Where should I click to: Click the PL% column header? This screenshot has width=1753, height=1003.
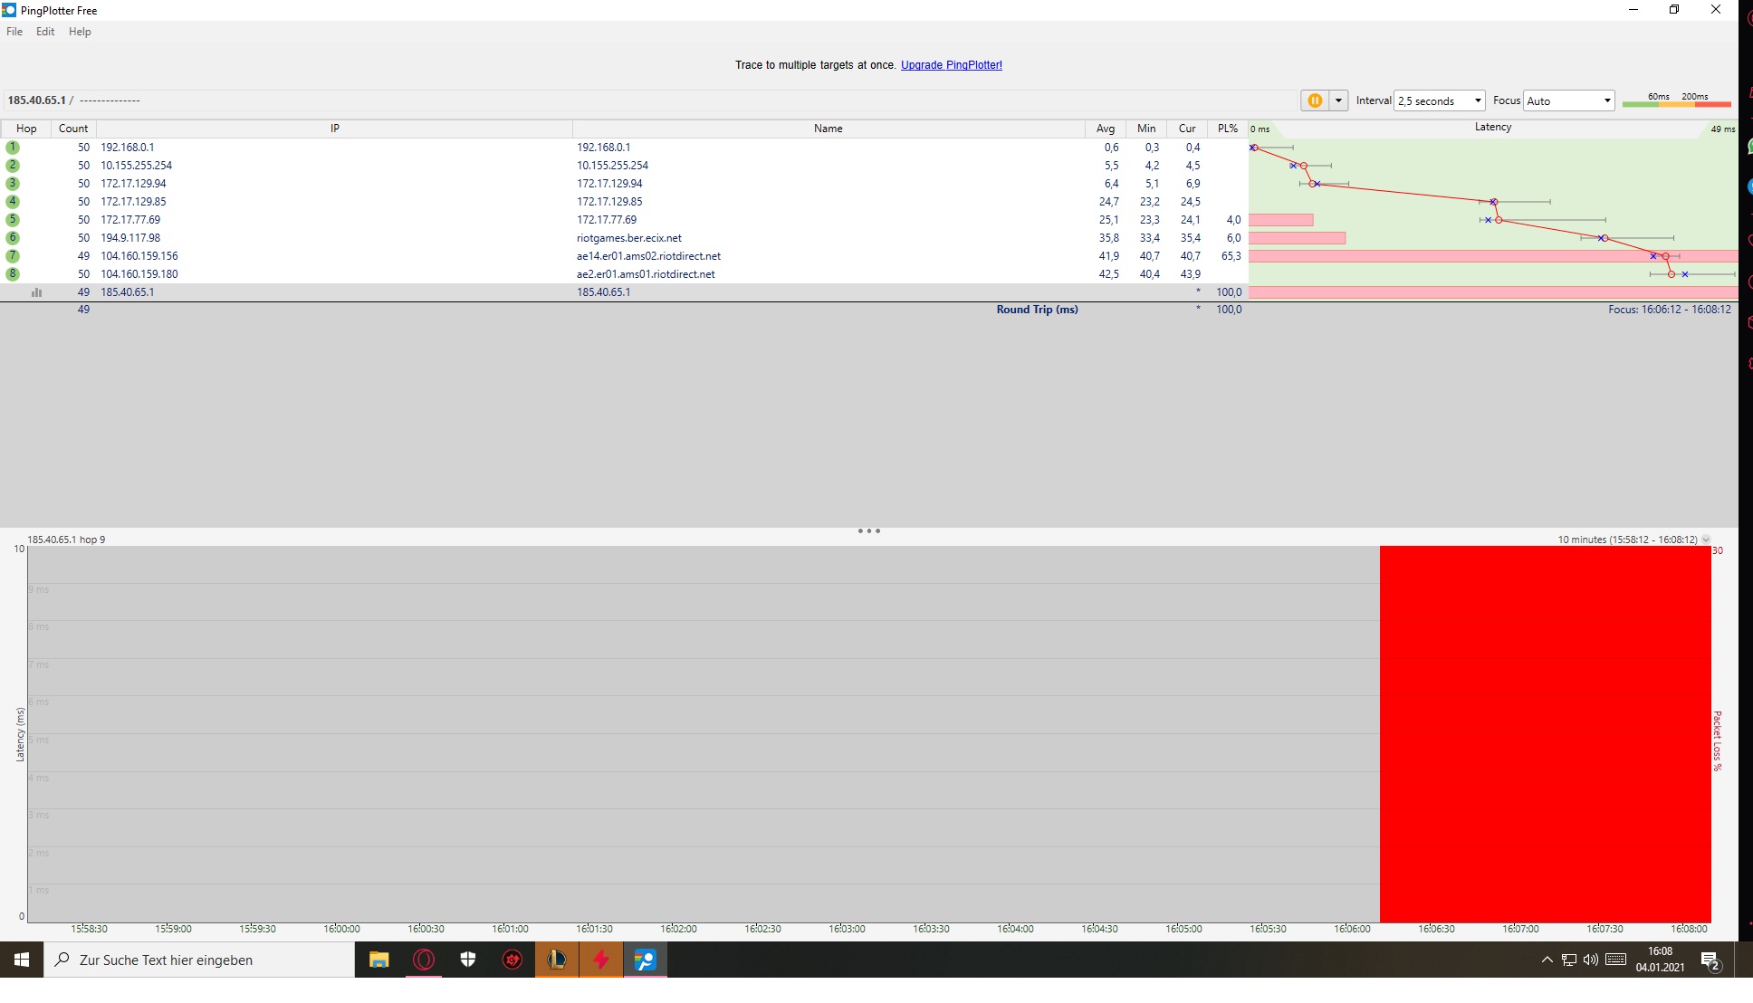(1227, 129)
